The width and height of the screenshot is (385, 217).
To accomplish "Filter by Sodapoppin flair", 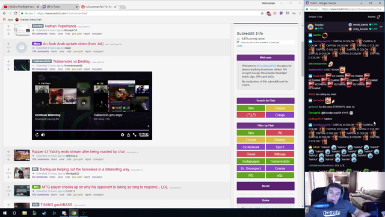I will tap(251, 161).
